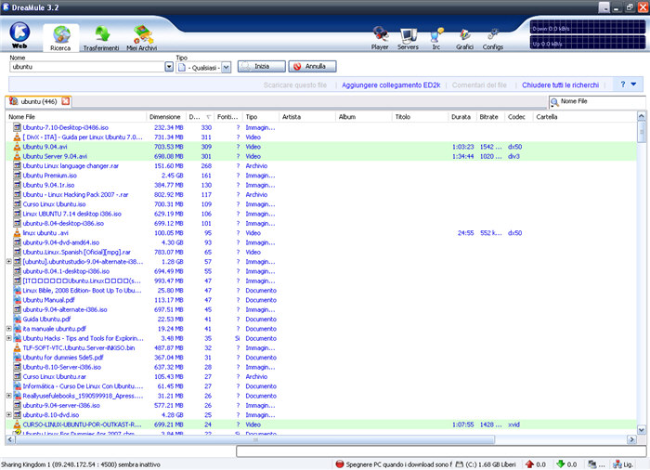Click the archive icon of Ubuntu Linux language changer.rar
The width and height of the screenshot is (650, 470).
[x=17, y=165]
